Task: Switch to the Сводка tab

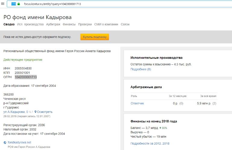Action: pyautogui.click(x=9, y=24)
